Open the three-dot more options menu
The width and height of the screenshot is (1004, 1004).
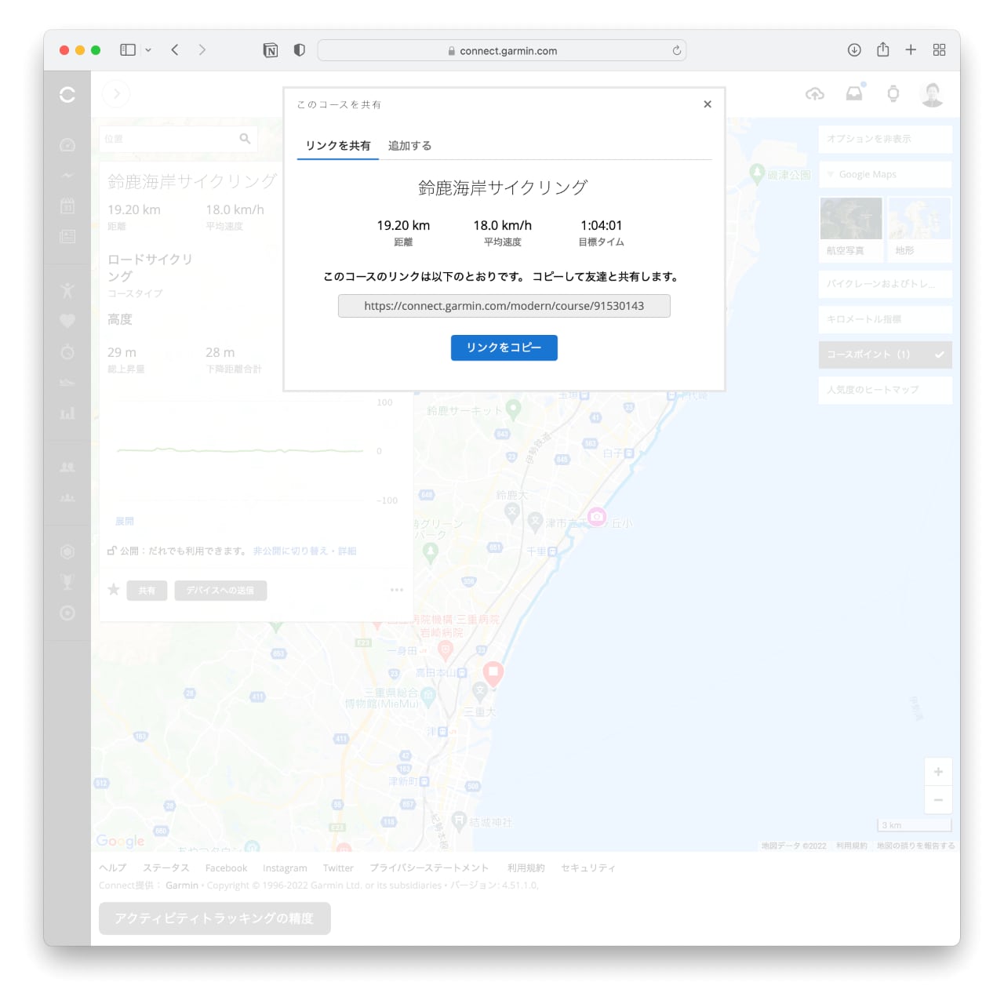(x=397, y=590)
